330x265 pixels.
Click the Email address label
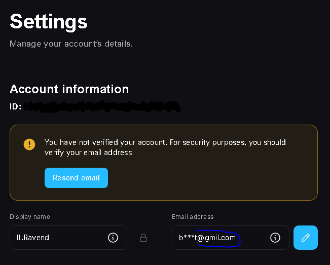193,217
